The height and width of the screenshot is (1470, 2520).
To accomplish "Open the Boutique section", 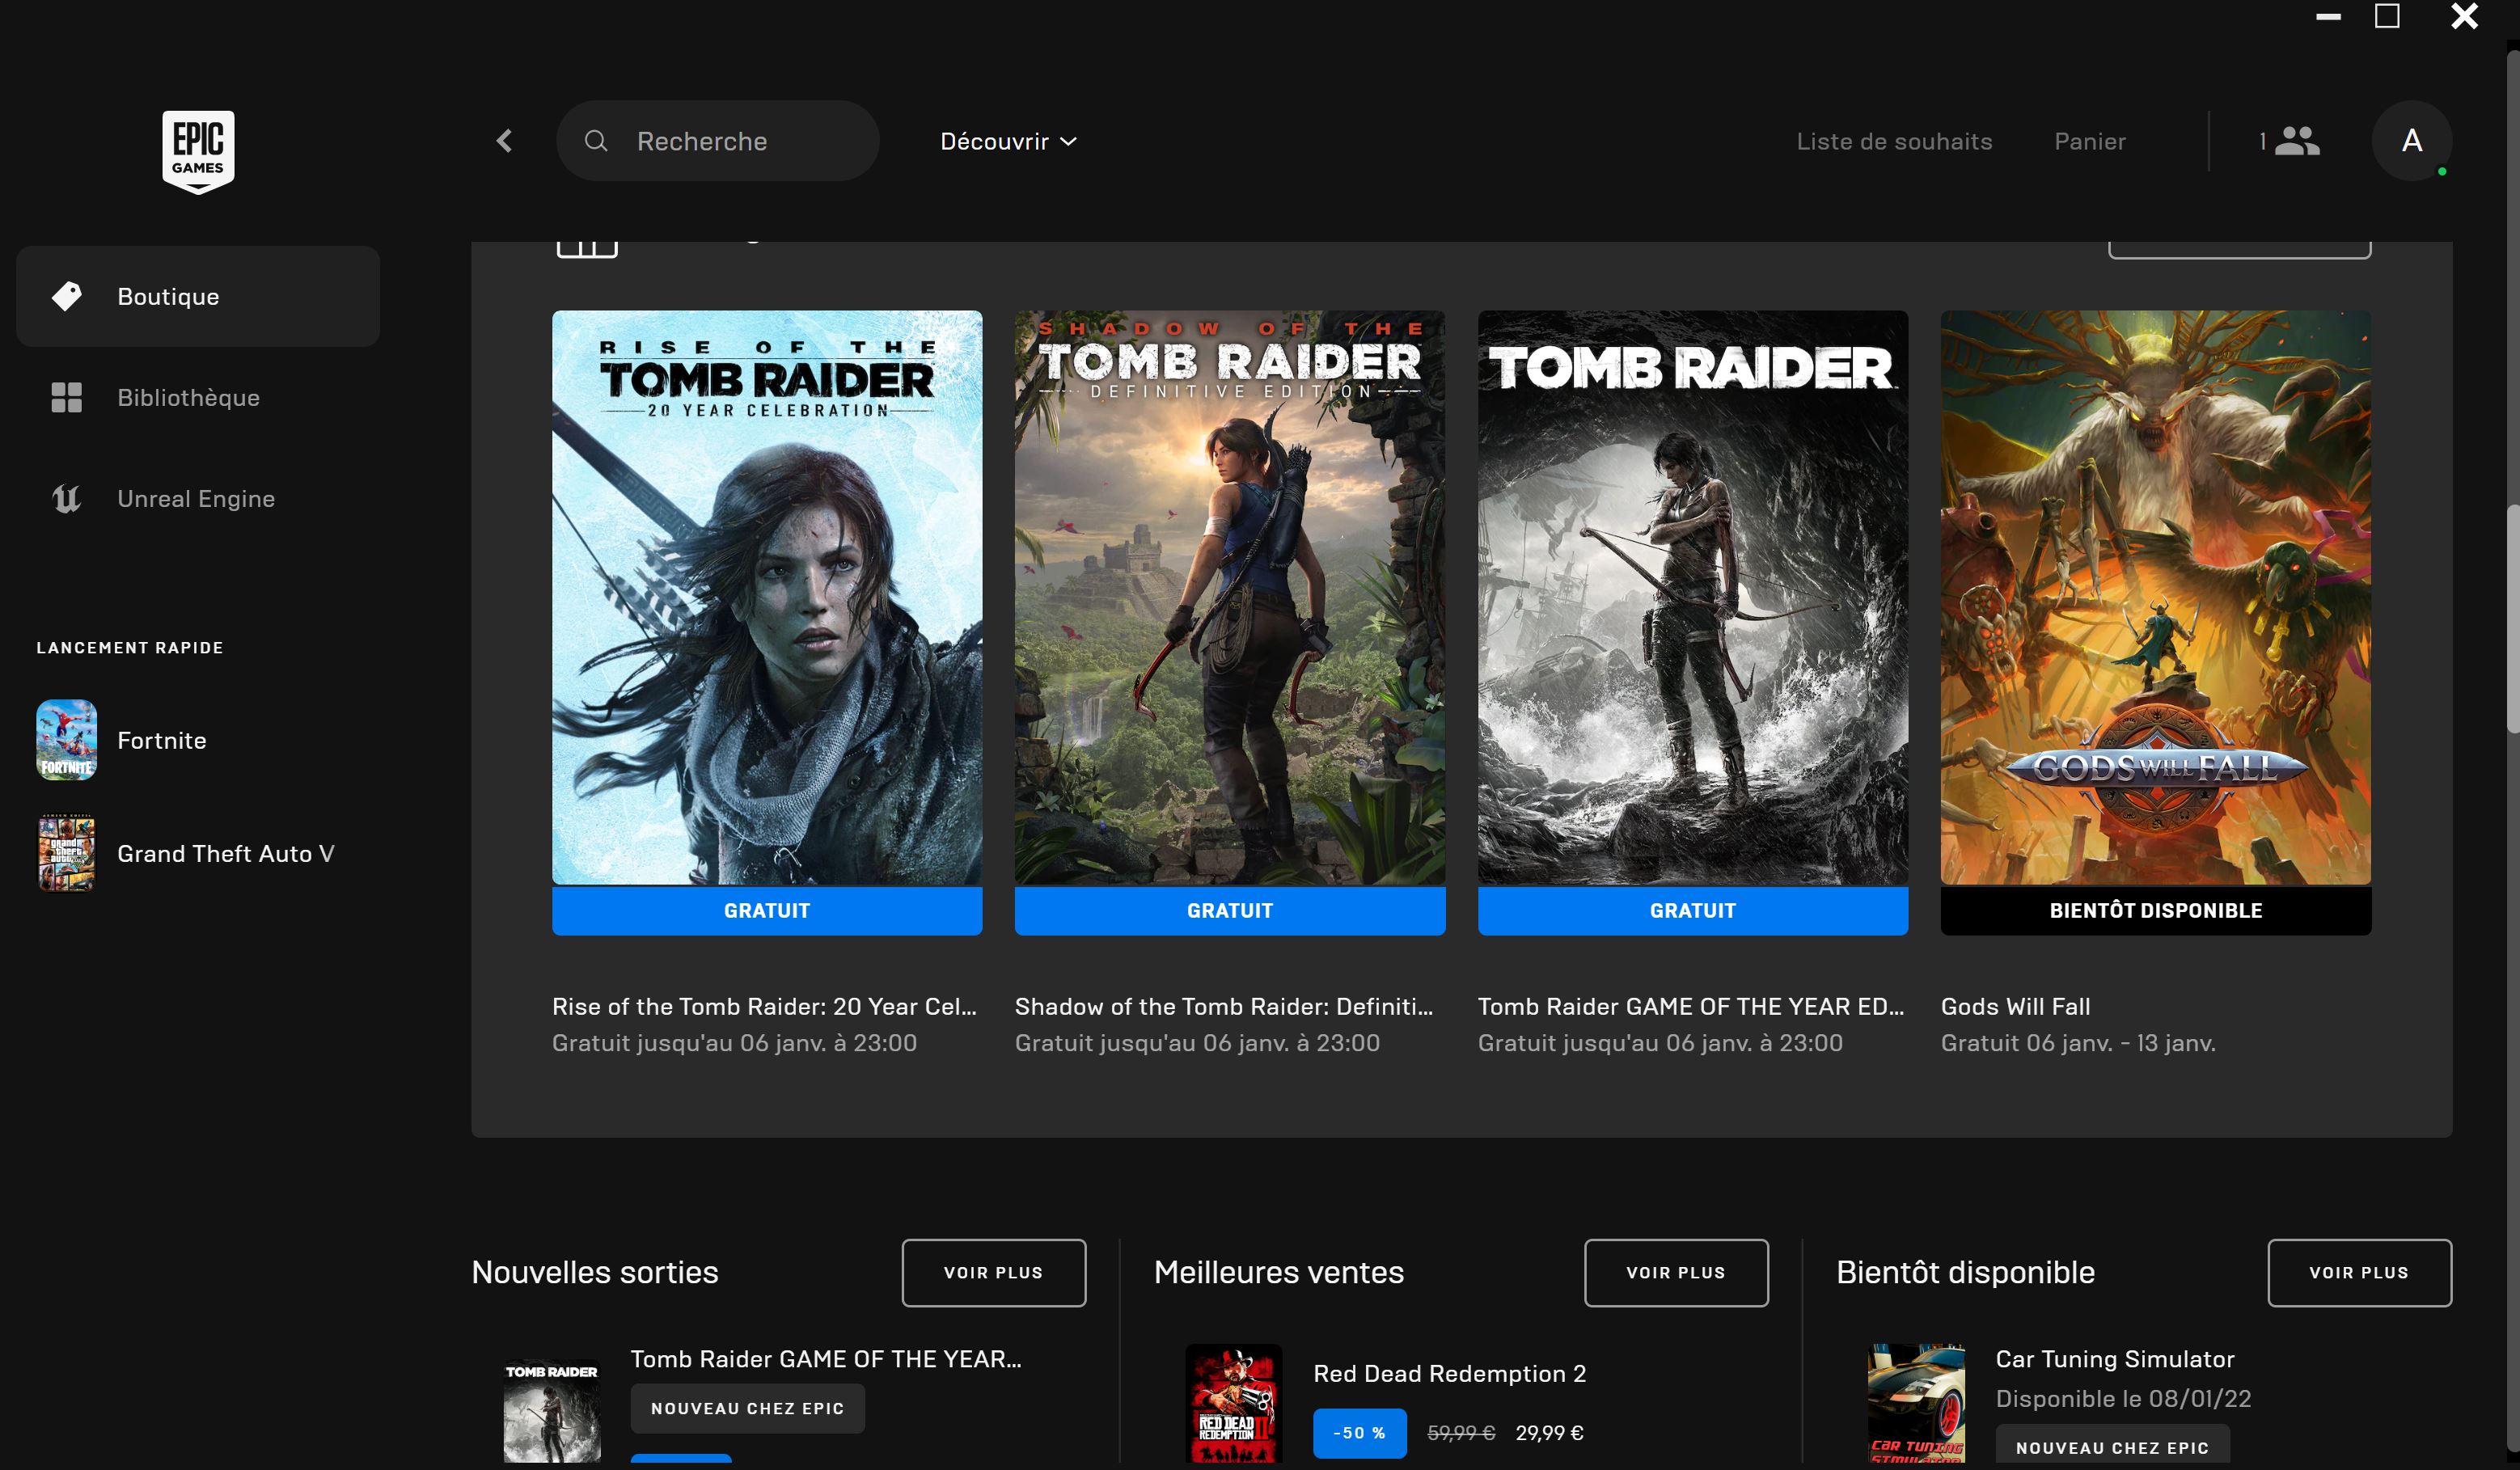I will click(x=198, y=296).
